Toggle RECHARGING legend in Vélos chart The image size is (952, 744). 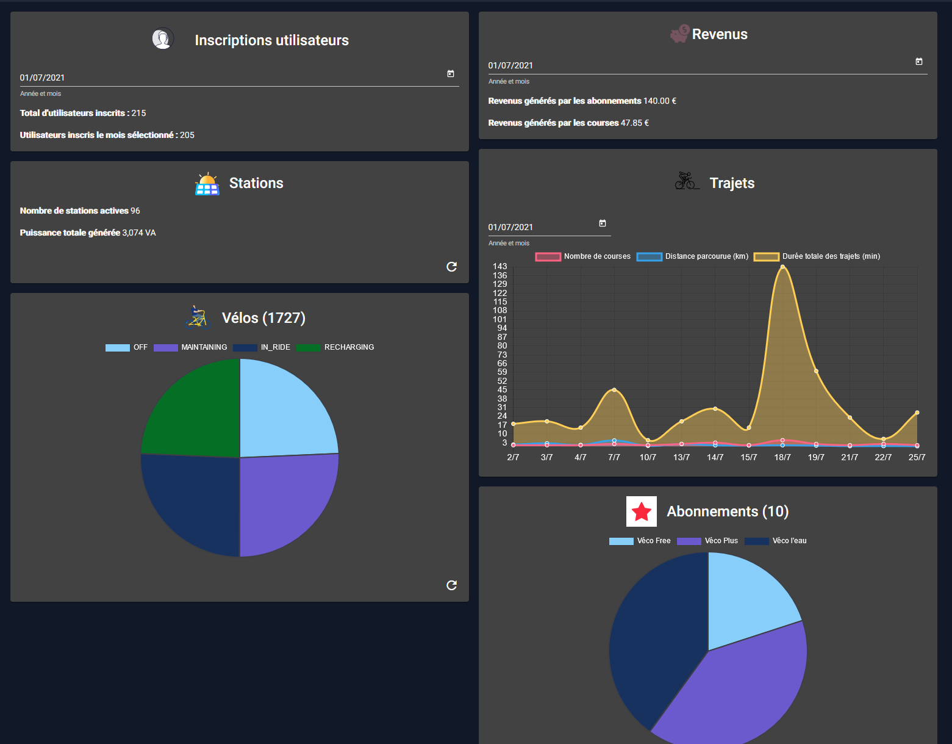335,347
